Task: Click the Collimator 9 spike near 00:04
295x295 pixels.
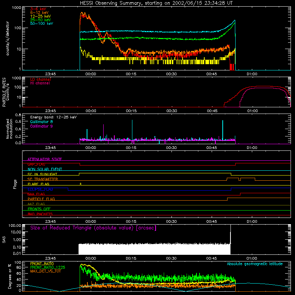Action: (x=103, y=132)
